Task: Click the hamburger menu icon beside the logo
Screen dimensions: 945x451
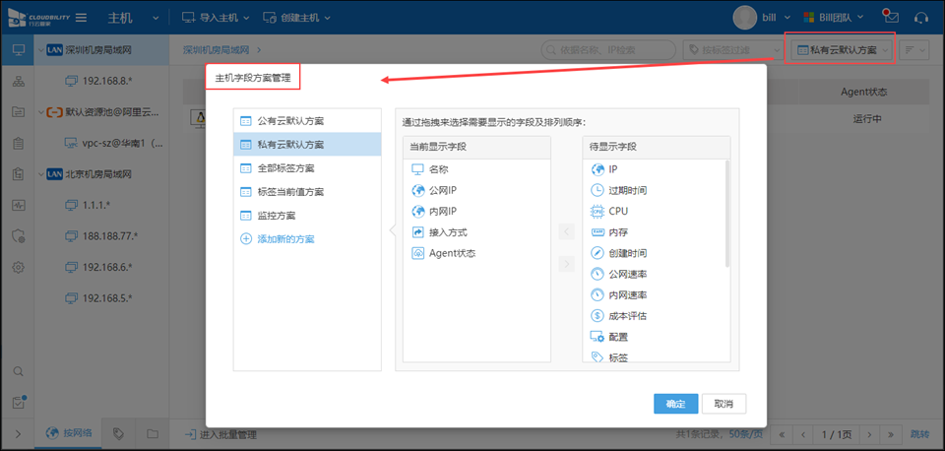Action: (x=81, y=18)
